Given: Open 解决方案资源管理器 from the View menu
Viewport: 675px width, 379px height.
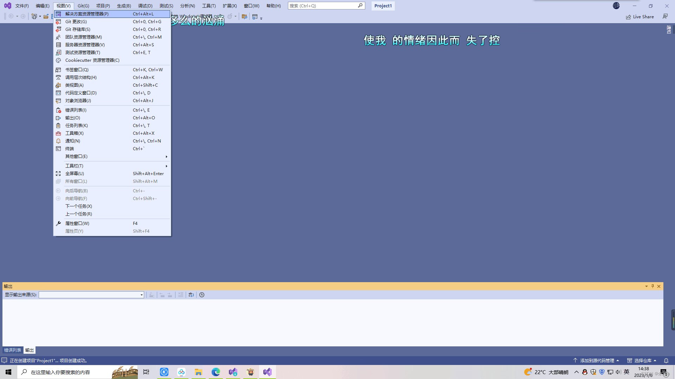Looking at the screenshot, I should tap(112, 14).
